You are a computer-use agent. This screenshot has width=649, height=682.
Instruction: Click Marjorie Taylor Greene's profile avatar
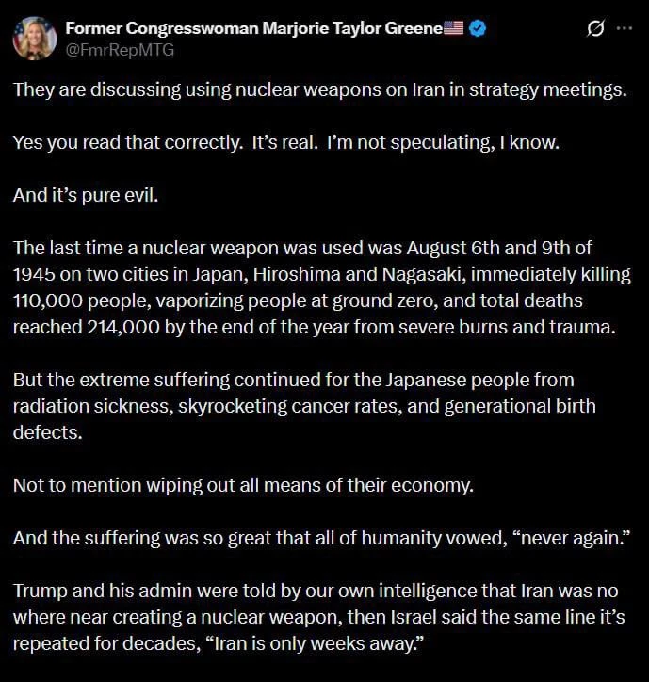coord(34,39)
